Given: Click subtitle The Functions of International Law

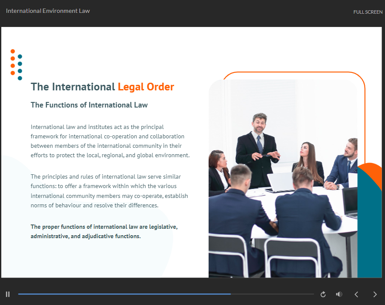Looking at the screenshot, I should pos(89,105).
